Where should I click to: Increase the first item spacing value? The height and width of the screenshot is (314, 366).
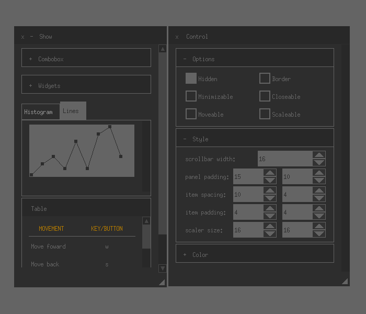coord(270,190)
